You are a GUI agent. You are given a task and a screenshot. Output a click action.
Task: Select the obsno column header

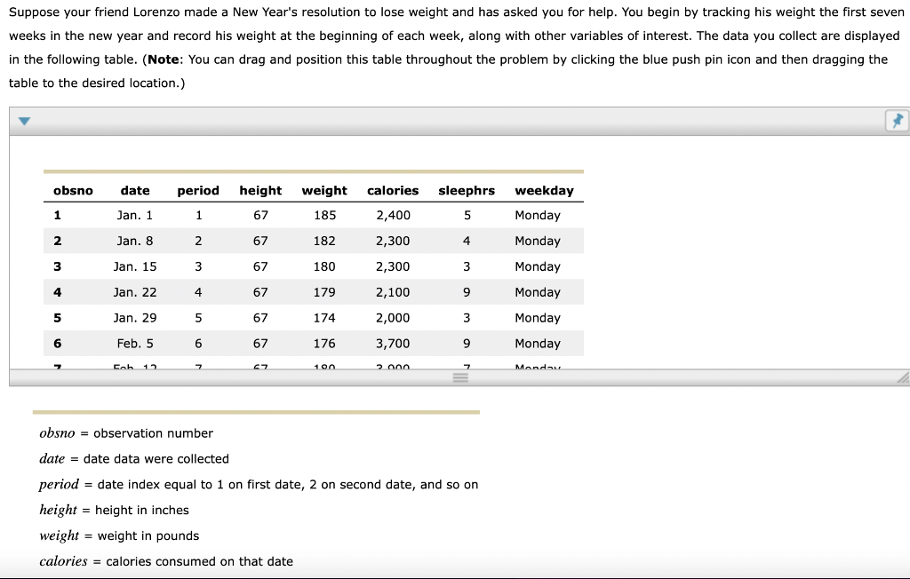[74, 190]
